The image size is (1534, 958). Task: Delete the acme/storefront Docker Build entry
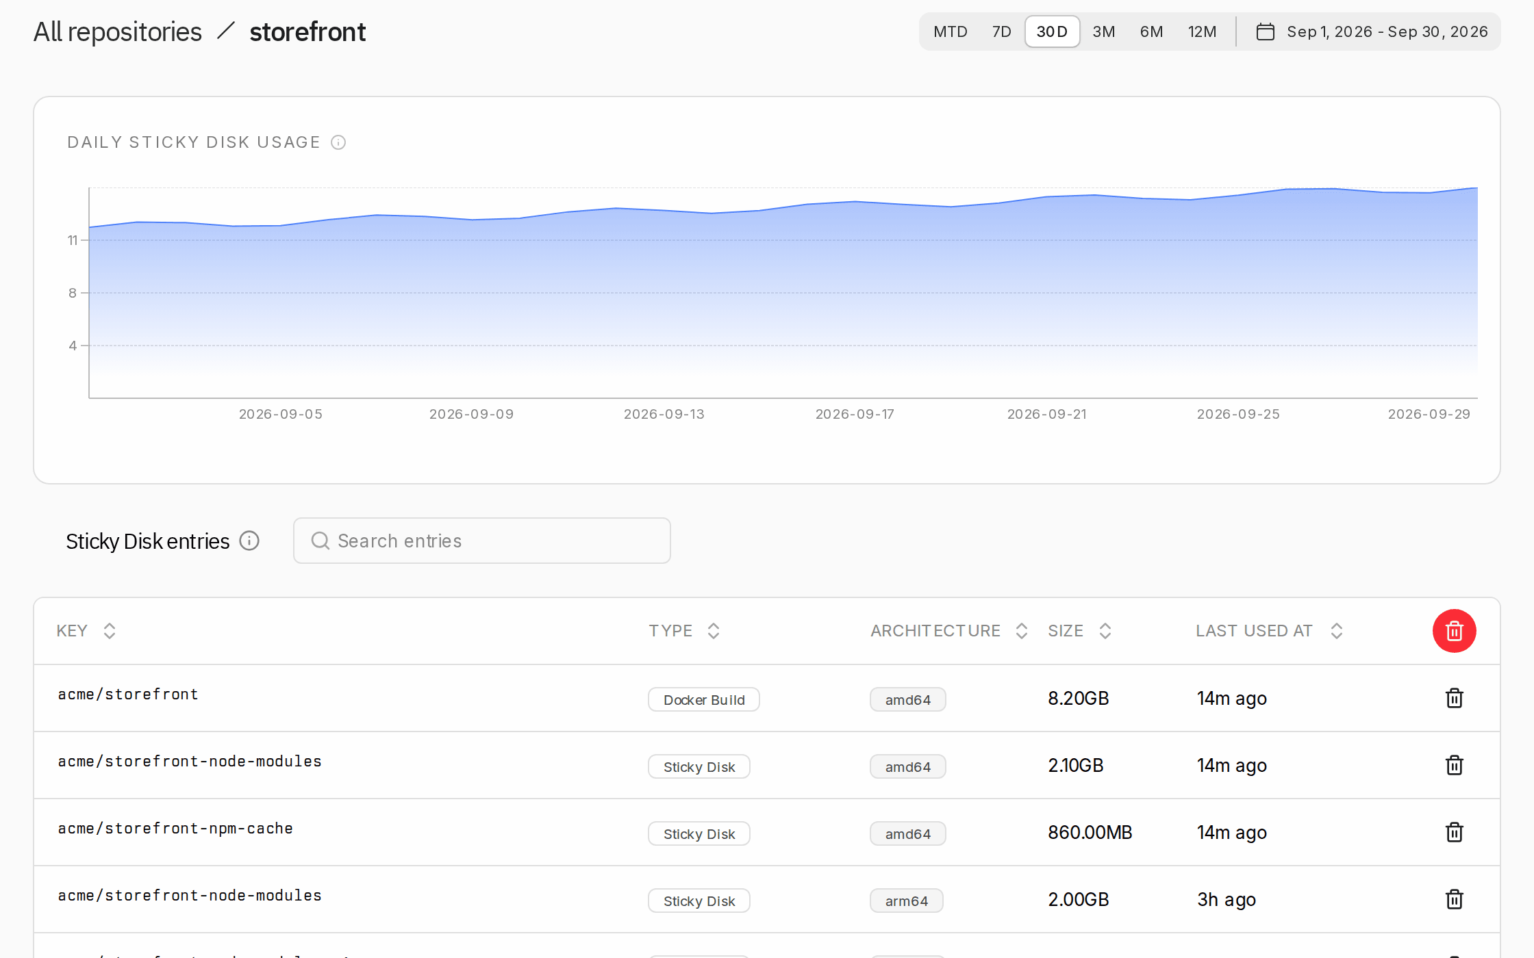tap(1454, 698)
